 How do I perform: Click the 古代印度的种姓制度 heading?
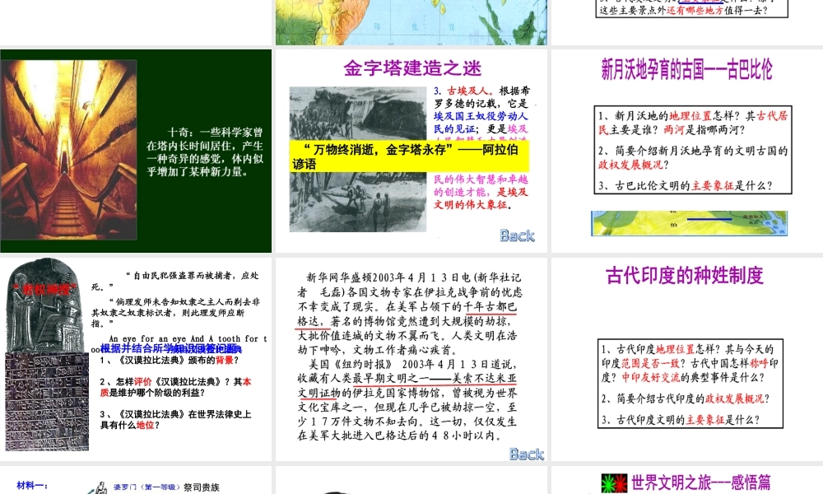point(685,275)
